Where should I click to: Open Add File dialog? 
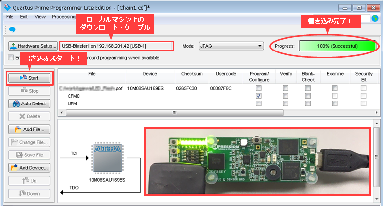tap(30, 129)
